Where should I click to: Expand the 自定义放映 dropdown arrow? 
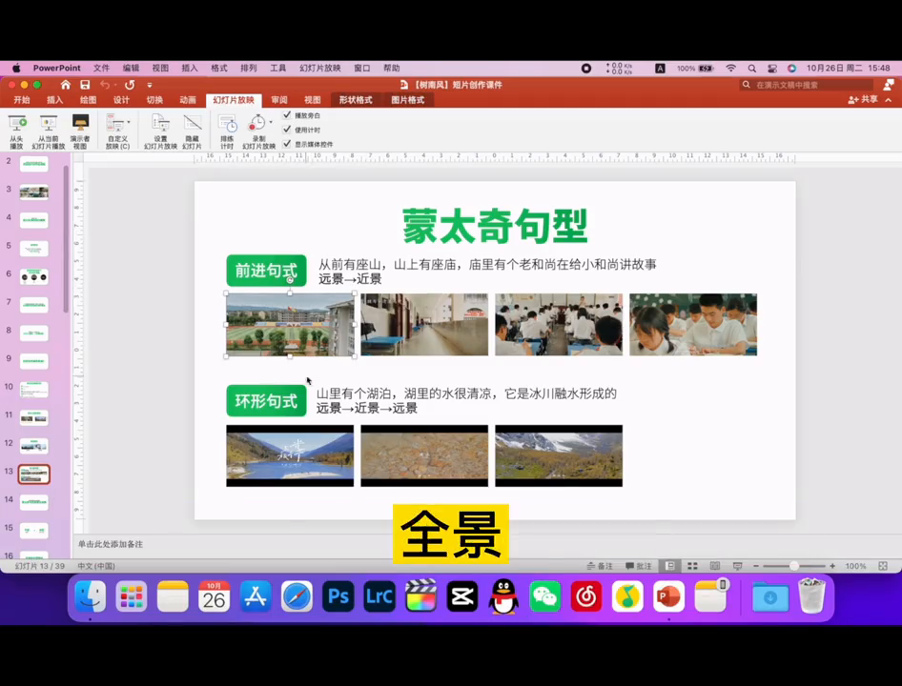click(x=130, y=123)
